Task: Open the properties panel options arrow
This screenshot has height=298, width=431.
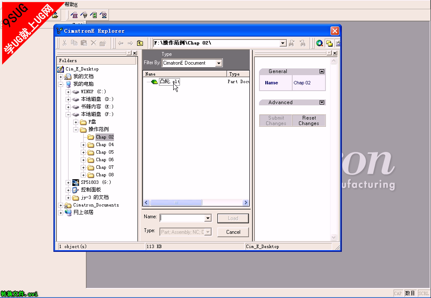Action: (329, 53)
